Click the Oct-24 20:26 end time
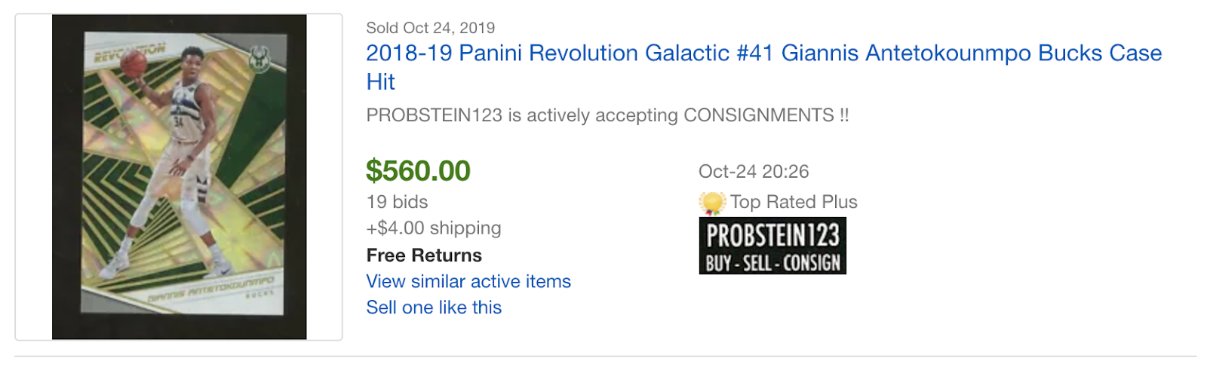This screenshot has height=370, width=1207. [753, 172]
